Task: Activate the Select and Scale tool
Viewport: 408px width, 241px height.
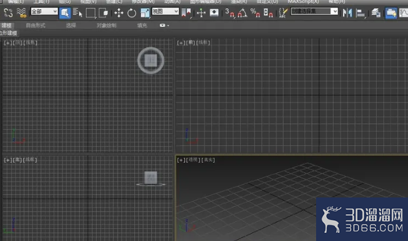Action: tap(145, 13)
